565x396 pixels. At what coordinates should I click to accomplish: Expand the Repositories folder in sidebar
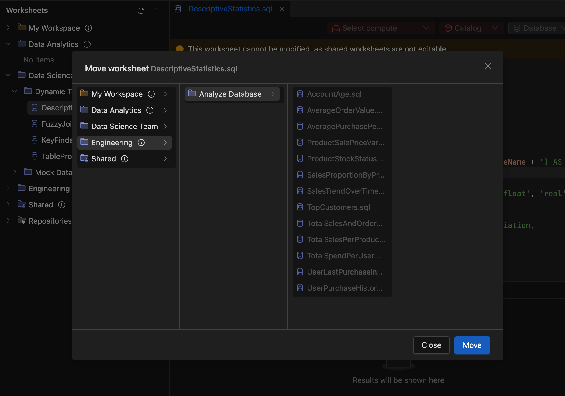(8, 221)
